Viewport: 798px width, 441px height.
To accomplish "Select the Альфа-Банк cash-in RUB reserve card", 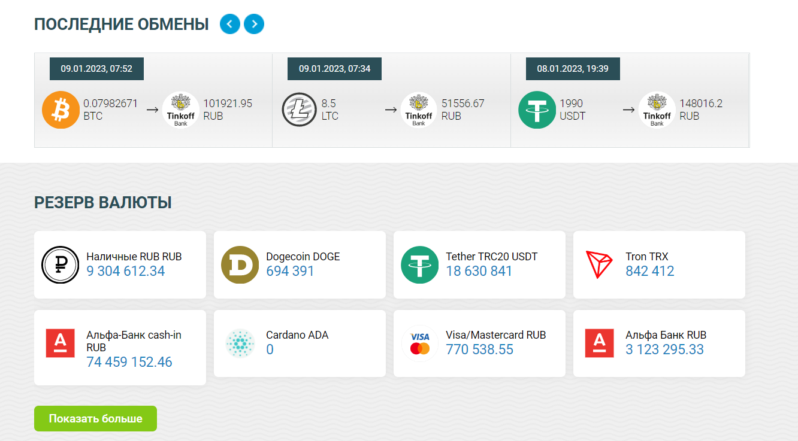I will tap(120, 348).
